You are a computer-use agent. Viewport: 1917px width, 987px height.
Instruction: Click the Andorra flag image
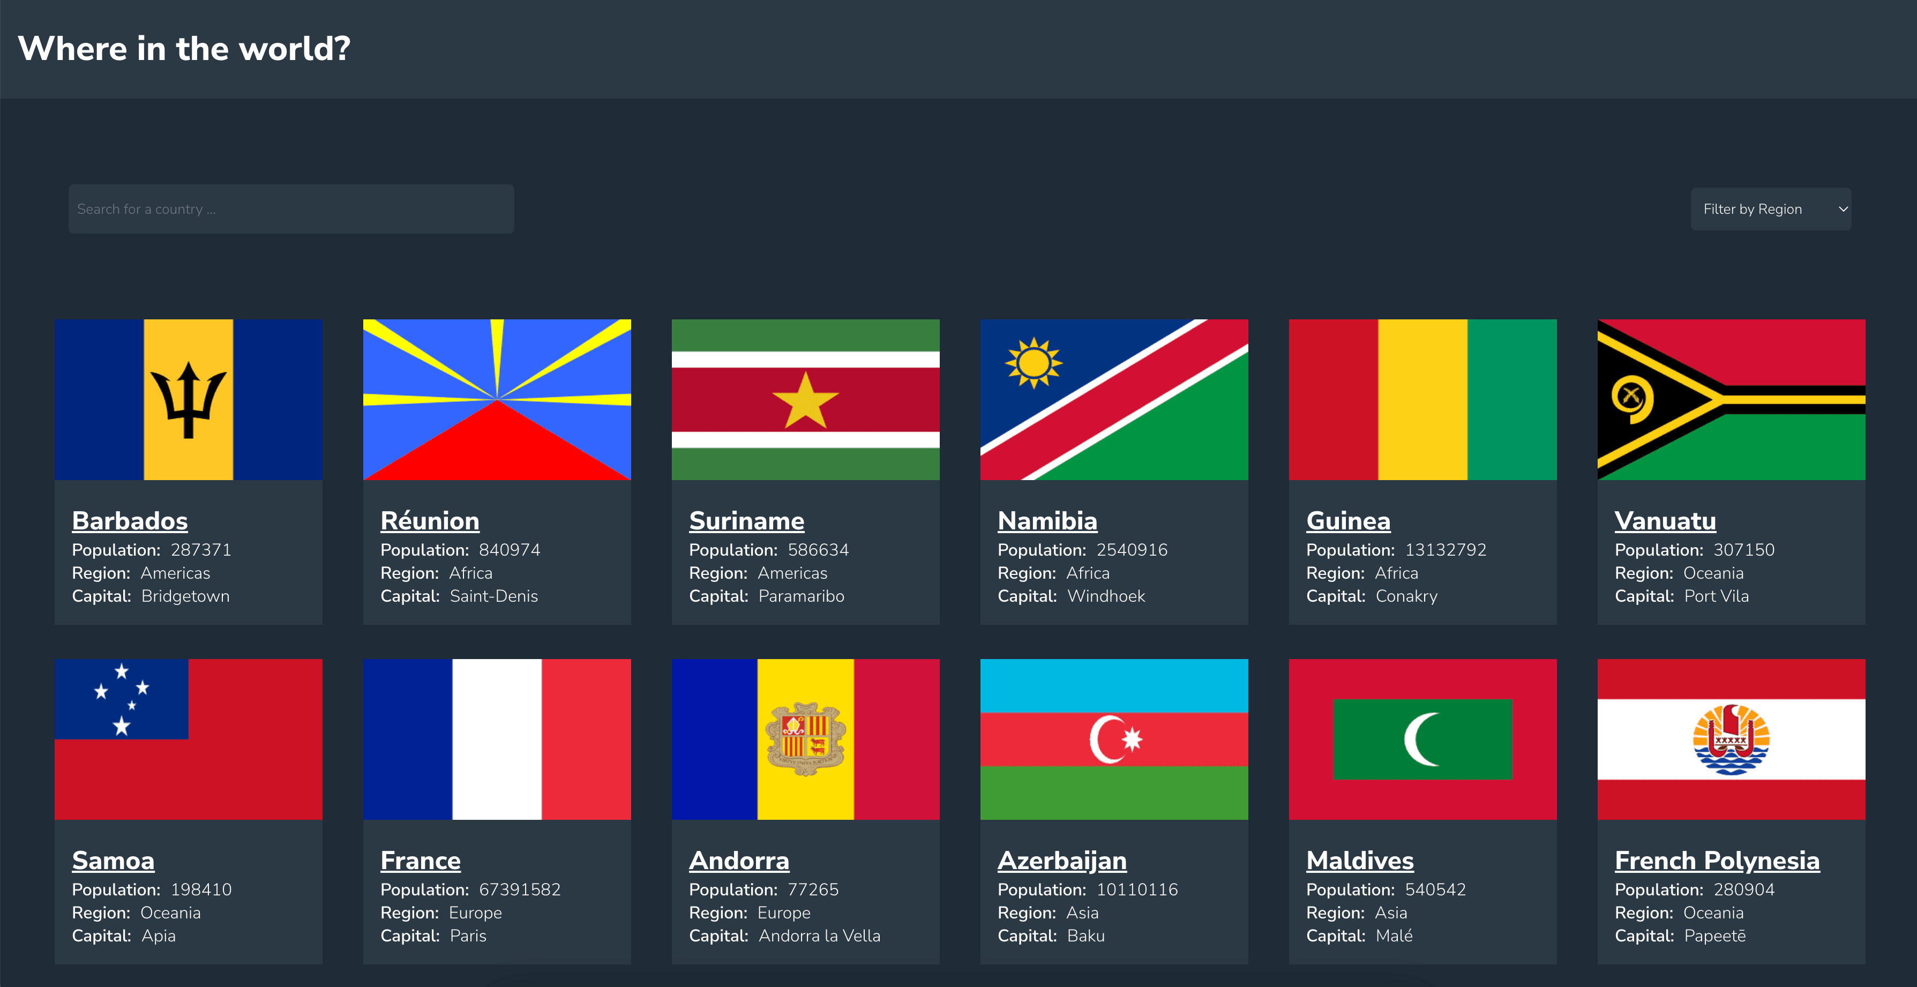[805, 739]
